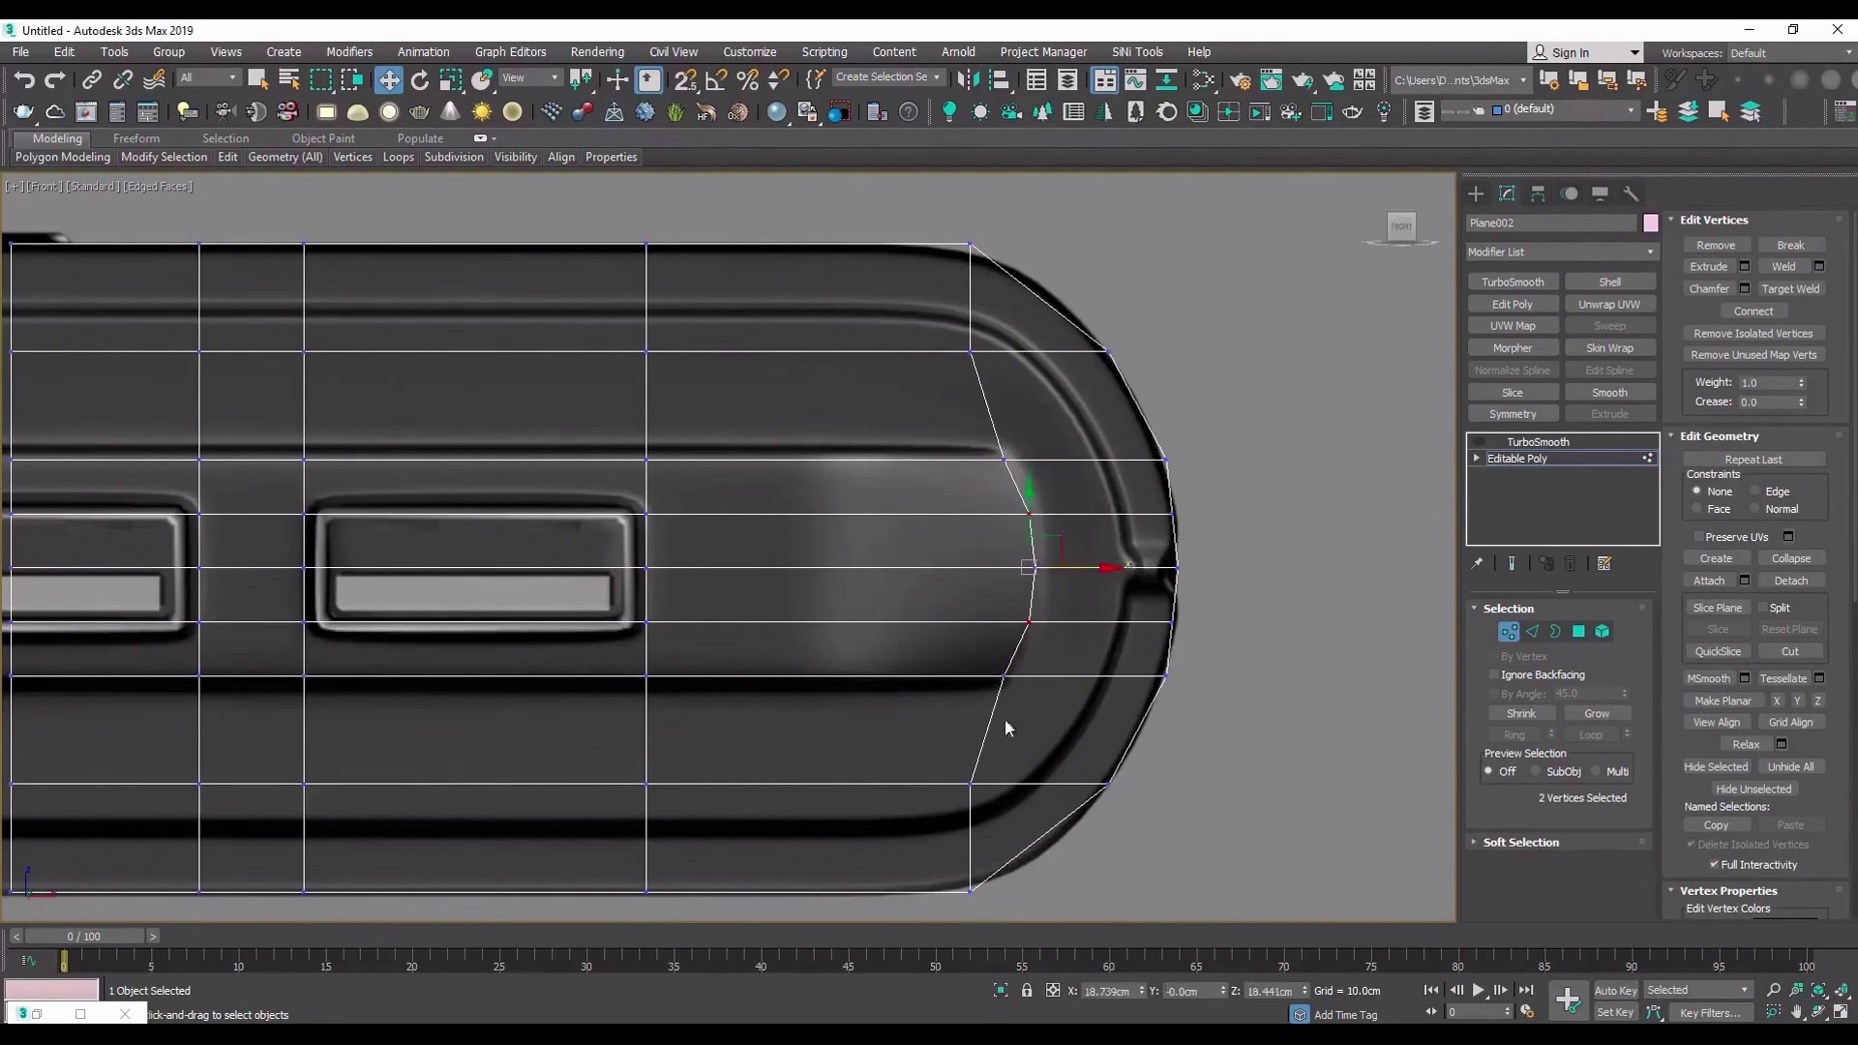This screenshot has width=1858, height=1045.
Task: Select the Graph Editors menu
Action: tap(509, 51)
